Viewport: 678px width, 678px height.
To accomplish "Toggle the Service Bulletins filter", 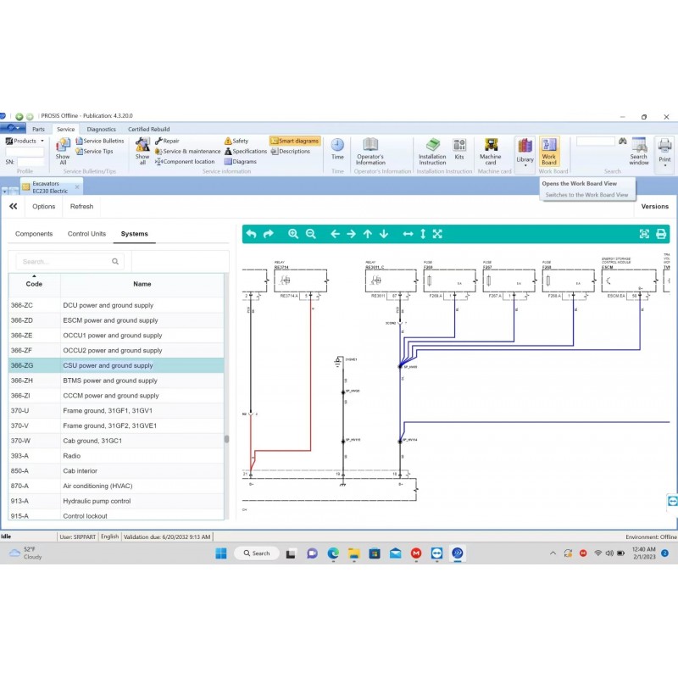I will click(x=99, y=141).
